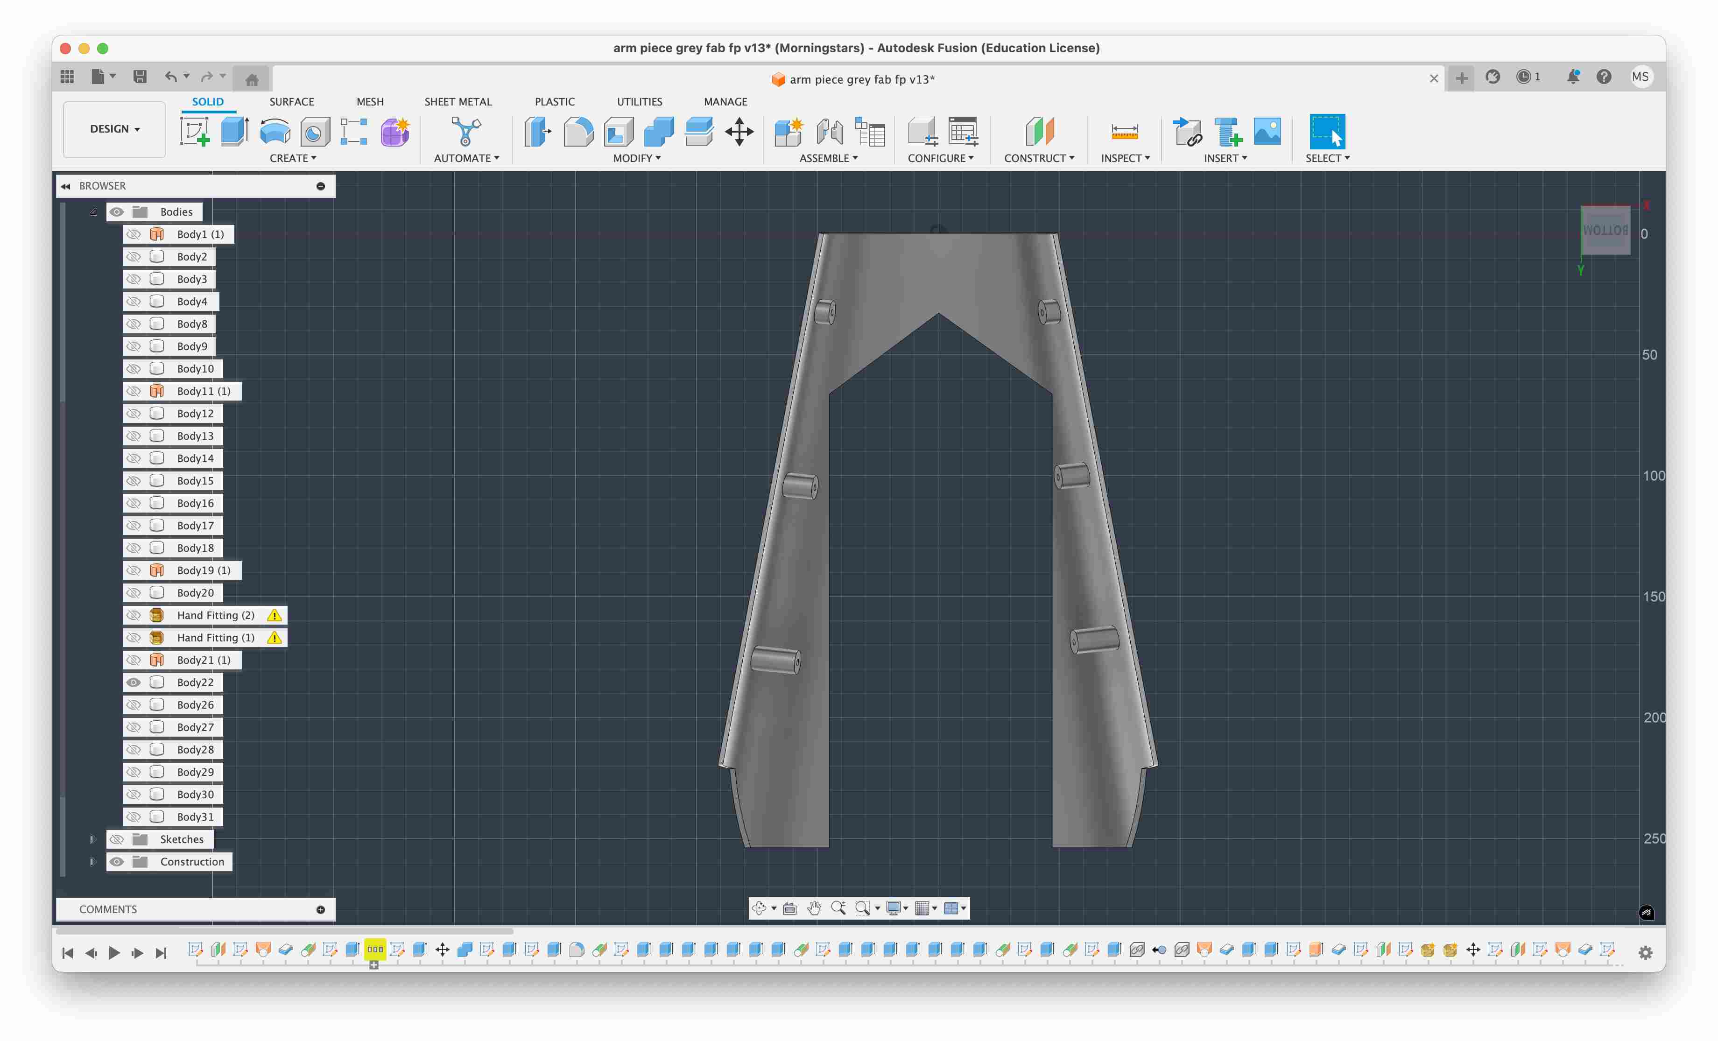This screenshot has height=1041, width=1718.
Task: Show the Body16 body
Action: tap(133, 503)
